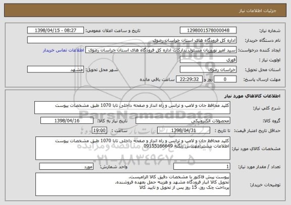Click the phone number 09155166649

click(158, 146)
